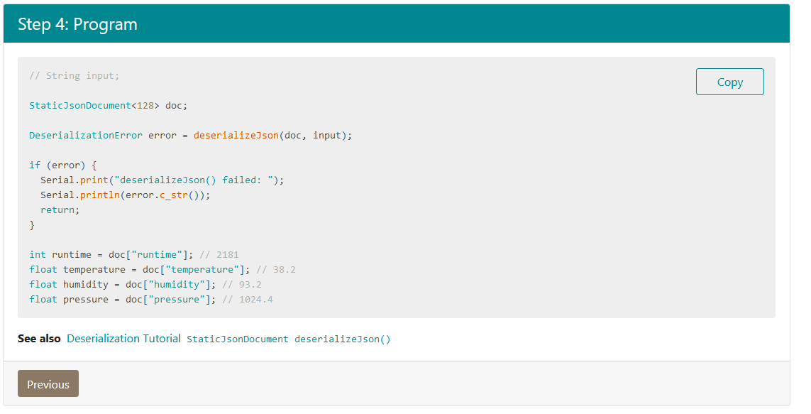Click the DeserializationError type in the code
This screenshot has width=811, height=414.
[x=86, y=135]
